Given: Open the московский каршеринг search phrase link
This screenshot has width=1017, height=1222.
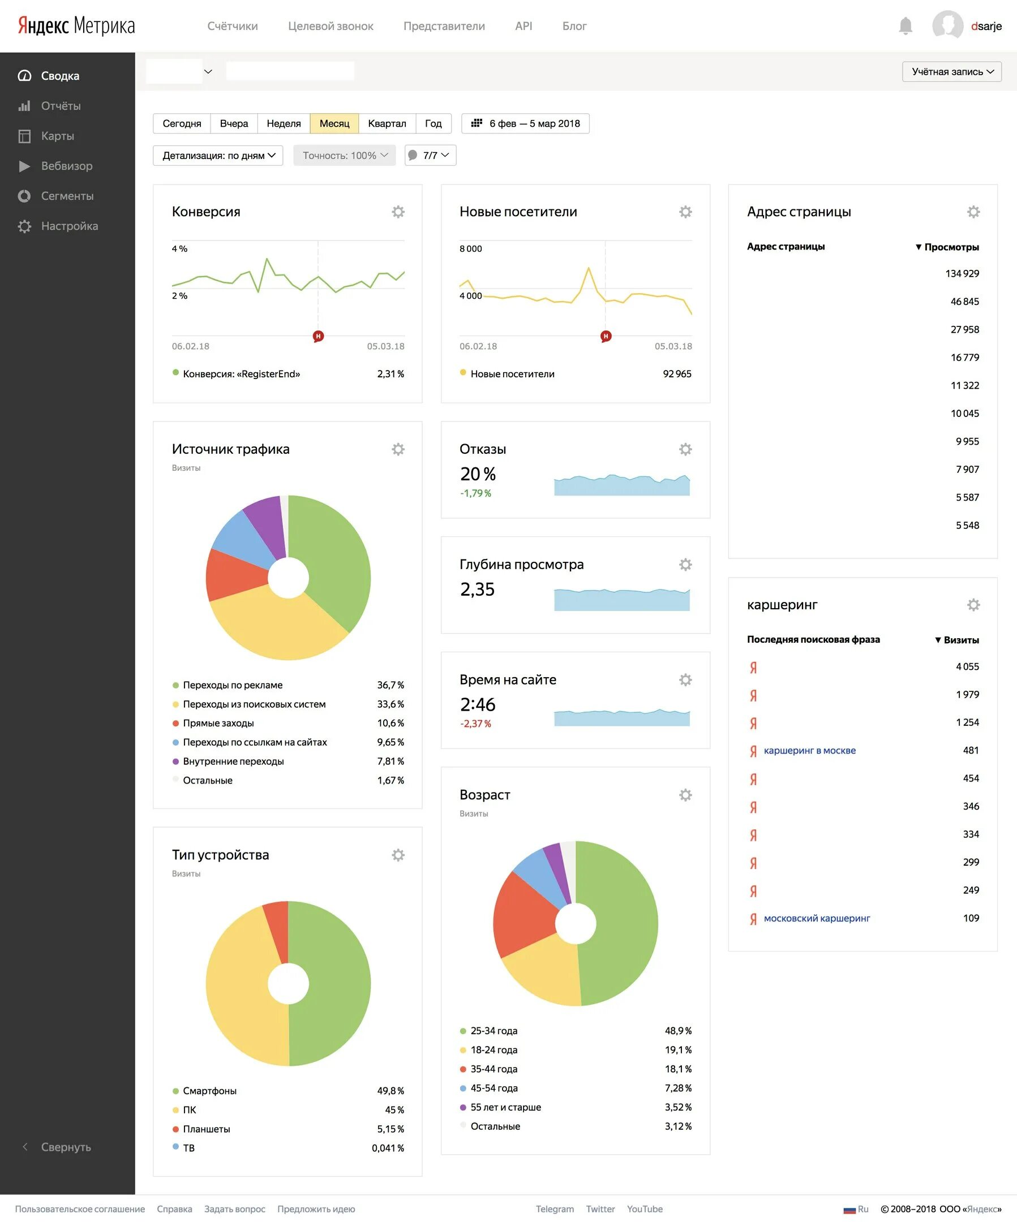Looking at the screenshot, I should click(817, 918).
